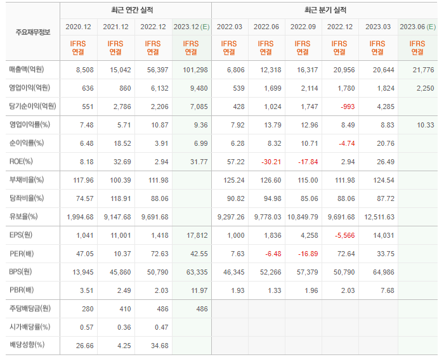Select the operating profit value 2,250
Viewport: 444px width, 357px height.
click(426, 88)
